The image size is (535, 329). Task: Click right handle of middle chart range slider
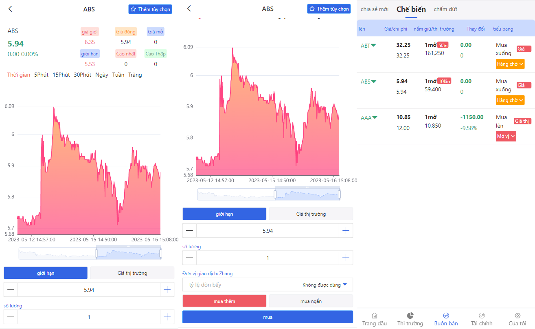[340, 194]
